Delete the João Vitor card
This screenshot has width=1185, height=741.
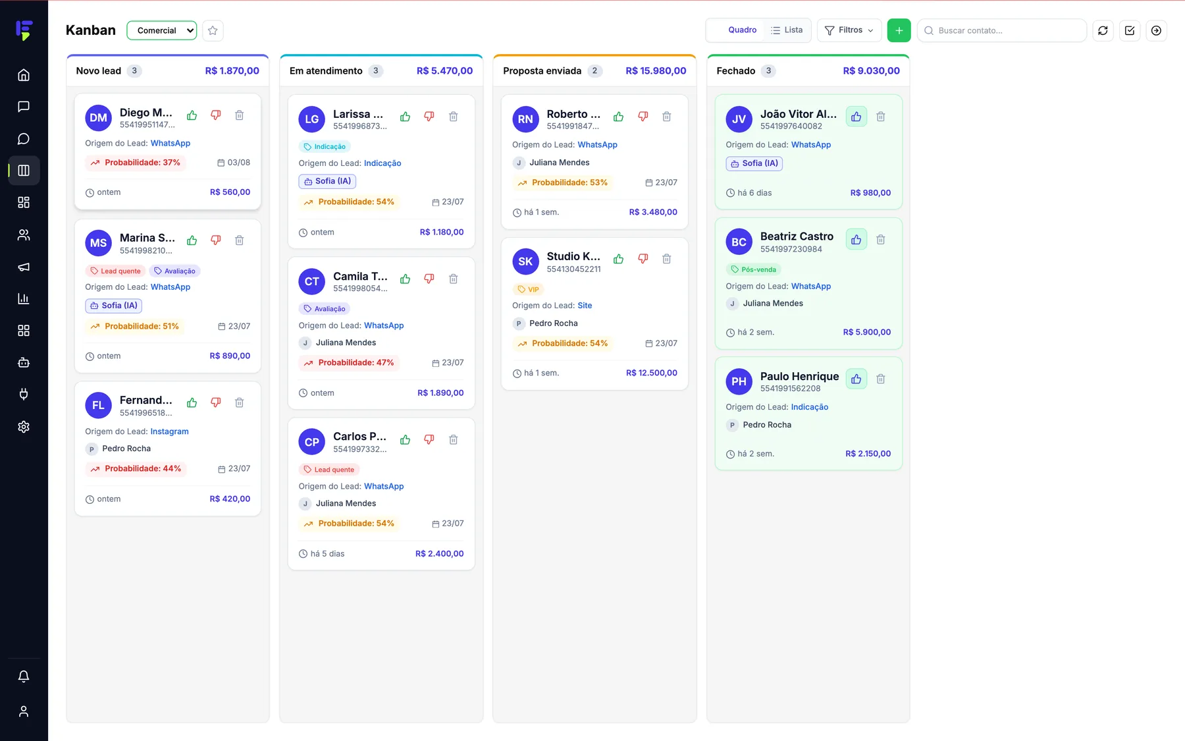tap(881, 117)
